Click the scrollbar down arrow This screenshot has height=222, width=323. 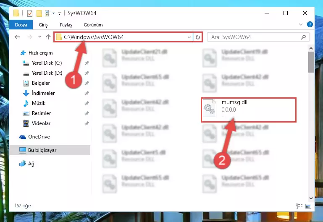[311, 198]
